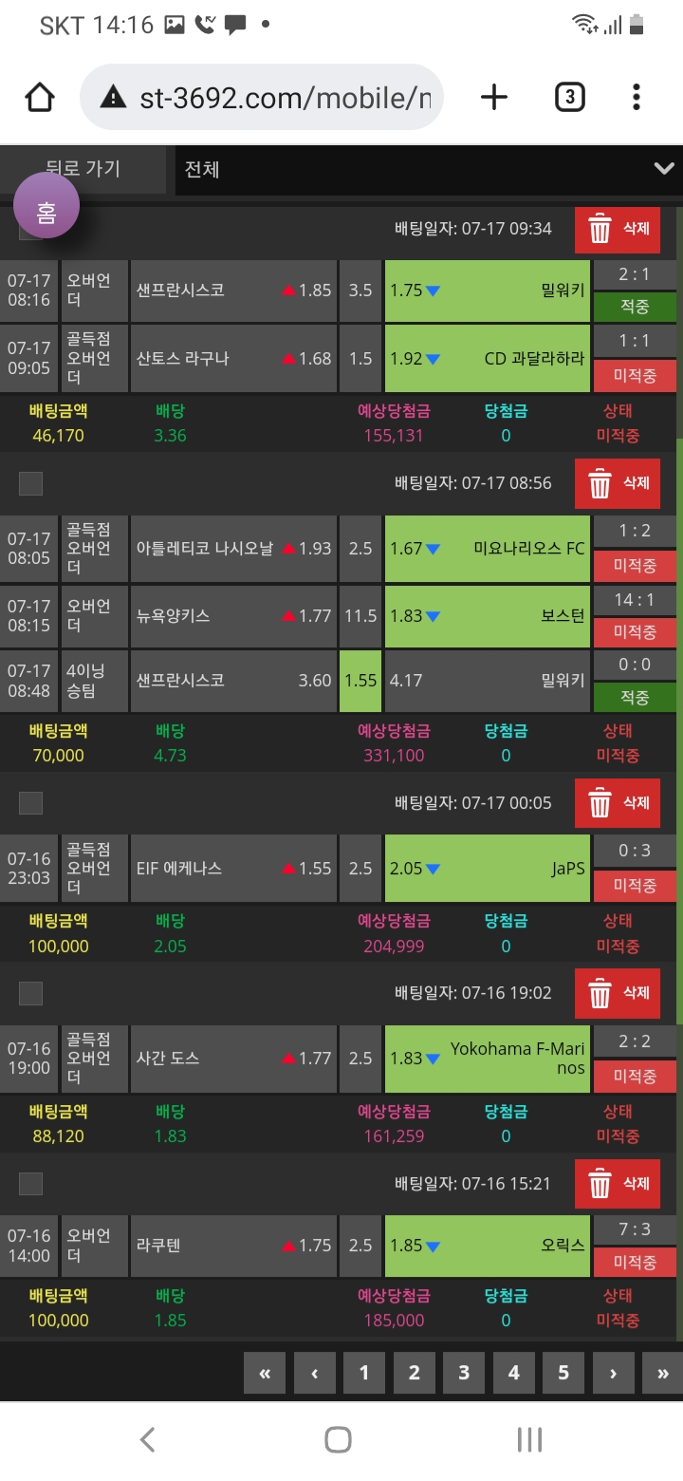This screenshot has height=1481, width=683.
Task: Tap the browser home icon
Action: [40, 97]
